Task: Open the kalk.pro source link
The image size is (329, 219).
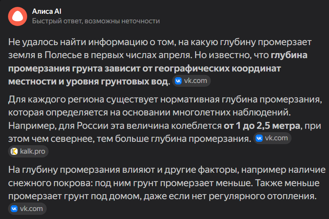Action: 28,151
